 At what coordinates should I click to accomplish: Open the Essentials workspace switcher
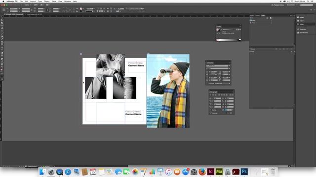tap(291, 5)
